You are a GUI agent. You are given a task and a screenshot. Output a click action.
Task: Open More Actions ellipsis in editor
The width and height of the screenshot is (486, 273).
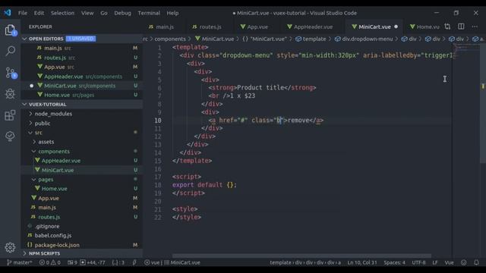(x=475, y=27)
